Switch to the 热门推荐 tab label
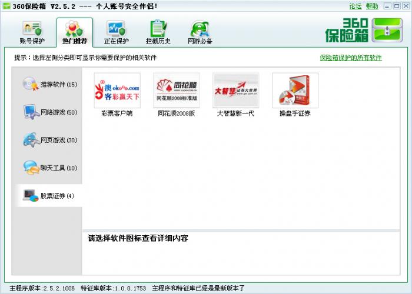The width and height of the screenshot is (412, 294). (75, 41)
